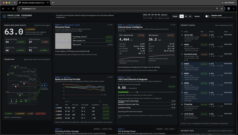This screenshot has width=238, height=135.
Task: Open priority queue item north-facade
Action: (x=207, y=117)
